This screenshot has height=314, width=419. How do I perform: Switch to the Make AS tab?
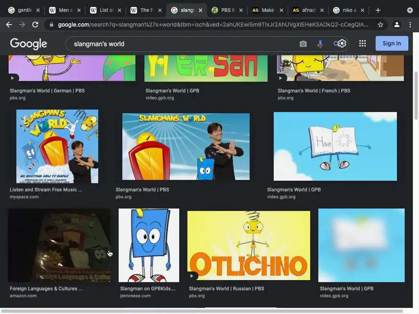point(268,10)
